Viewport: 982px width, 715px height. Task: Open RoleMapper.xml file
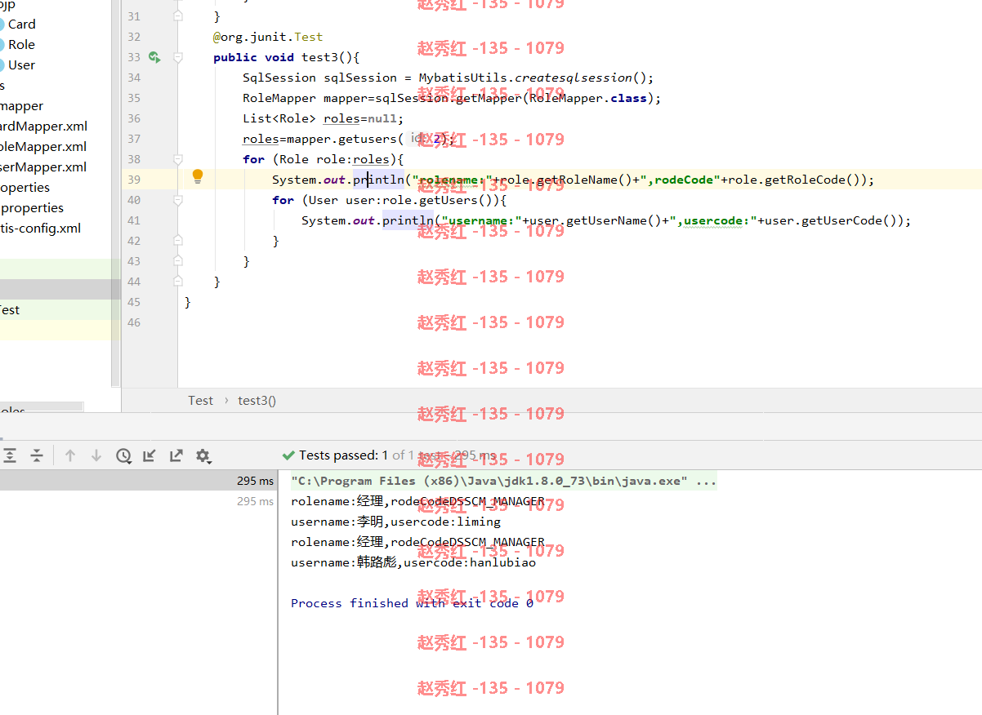(x=43, y=147)
